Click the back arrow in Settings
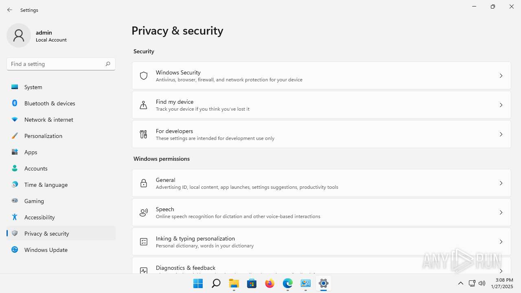The height and width of the screenshot is (293, 521). click(x=10, y=10)
